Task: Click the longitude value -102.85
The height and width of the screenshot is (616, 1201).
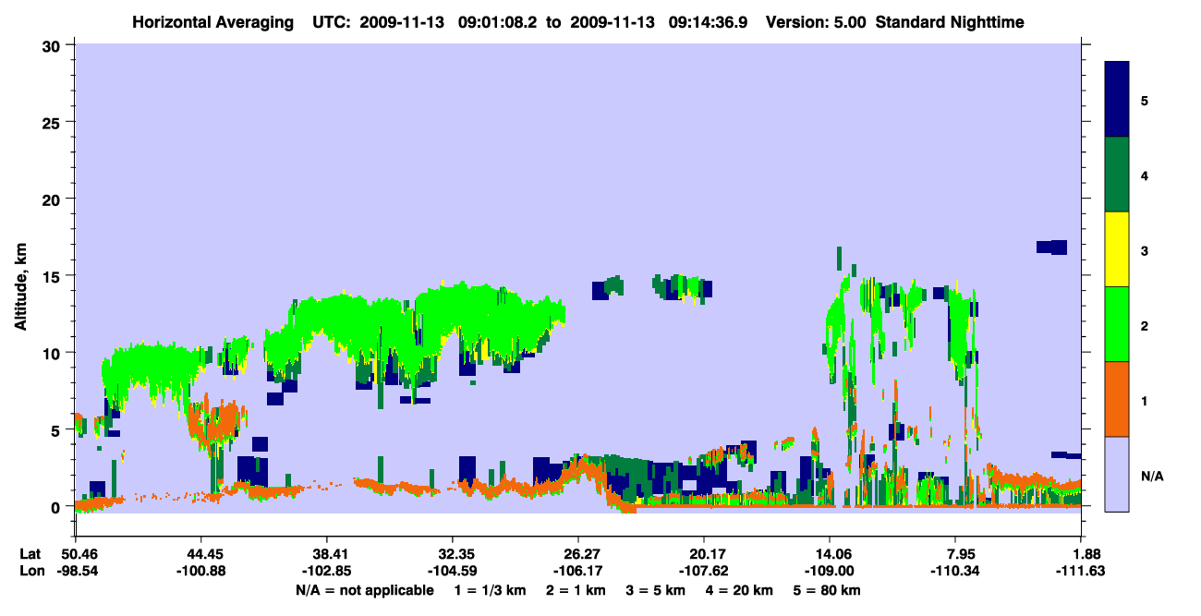Action: tap(326, 572)
